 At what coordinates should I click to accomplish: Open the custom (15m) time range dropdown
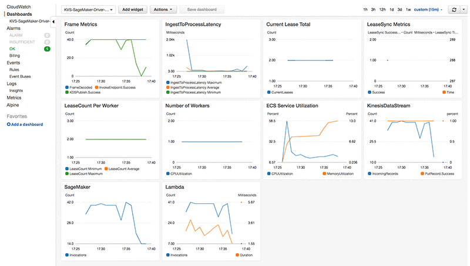click(428, 9)
